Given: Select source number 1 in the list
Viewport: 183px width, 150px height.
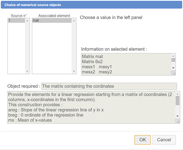Looking at the screenshot, I should click(16, 21).
